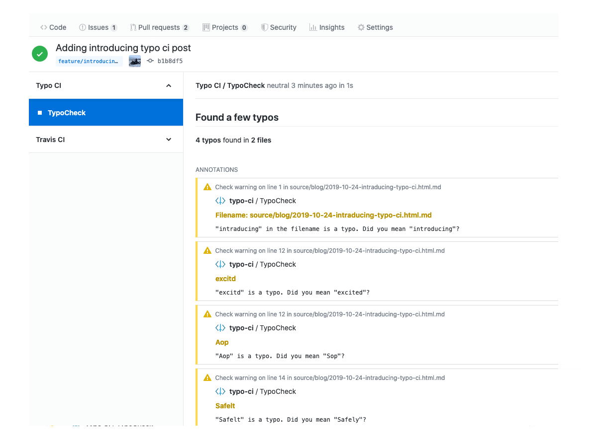
Task: Click the typo-ci code icon in the Safelt annotation
Action: coord(220,391)
